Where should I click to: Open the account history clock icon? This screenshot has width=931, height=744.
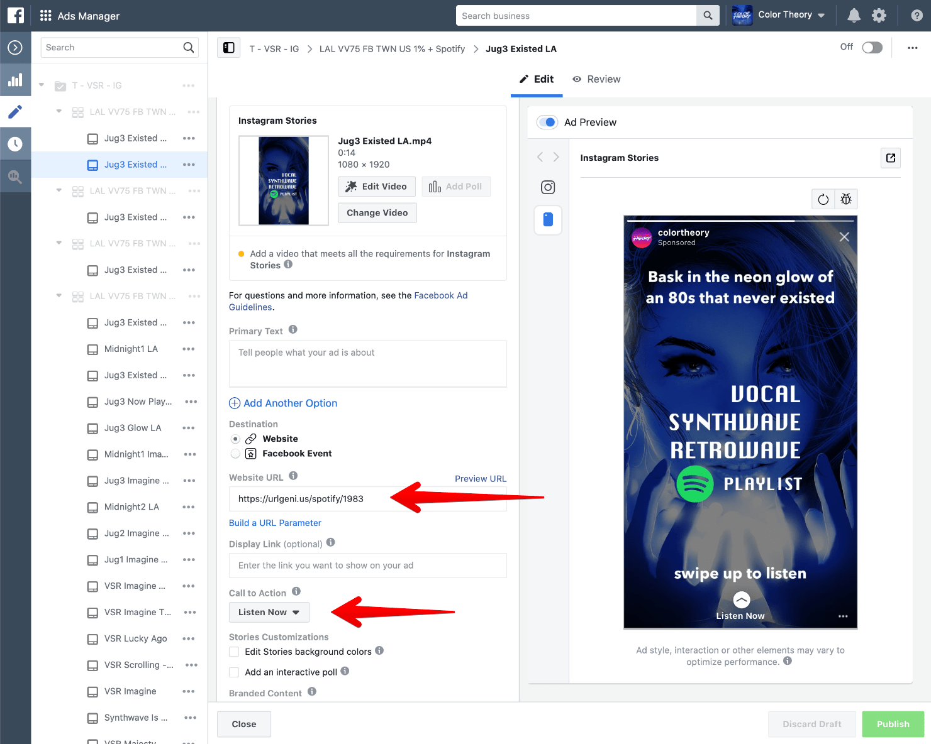tap(16, 143)
